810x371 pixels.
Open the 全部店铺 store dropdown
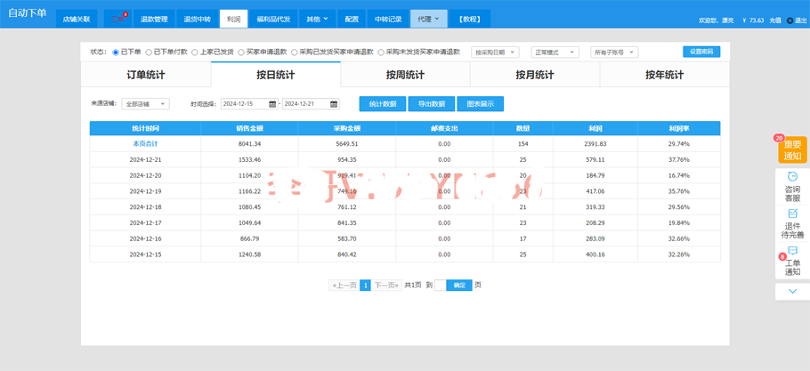(x=145, y=104)
